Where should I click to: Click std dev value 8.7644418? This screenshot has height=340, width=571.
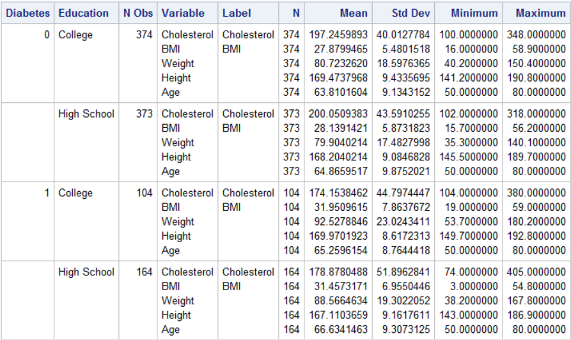coord(406,251)
